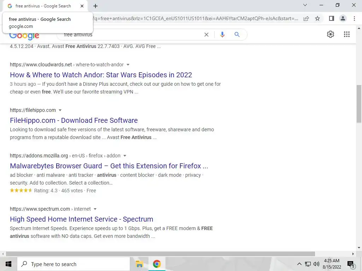Click the taskbar search box
The width and height of the screenshot is (362, 271).
(74, 264)
